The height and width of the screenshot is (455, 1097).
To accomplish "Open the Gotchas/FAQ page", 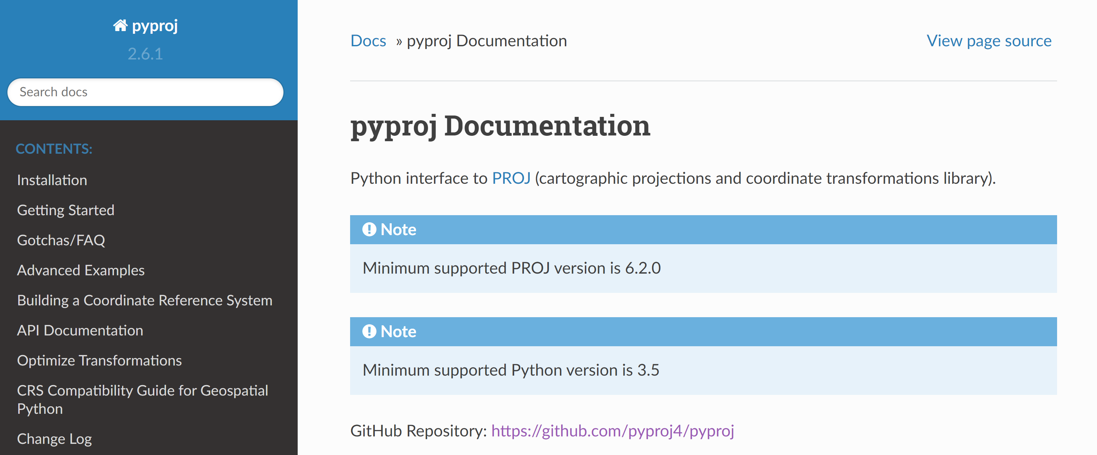I will point(61,240).
